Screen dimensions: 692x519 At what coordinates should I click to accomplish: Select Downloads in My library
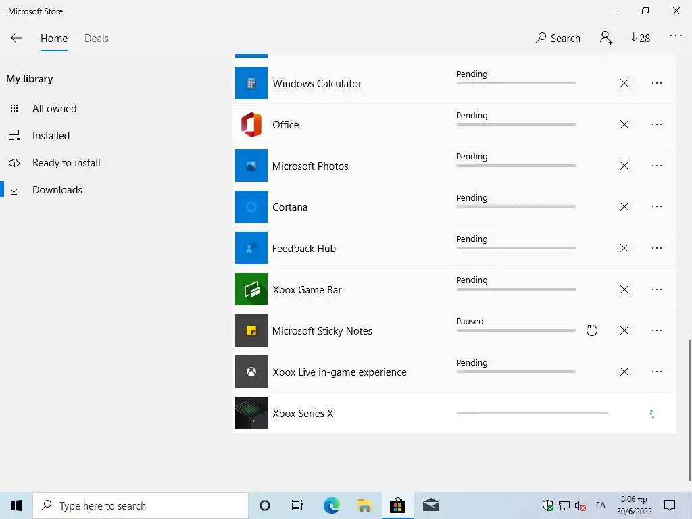(x=57, y=190)
